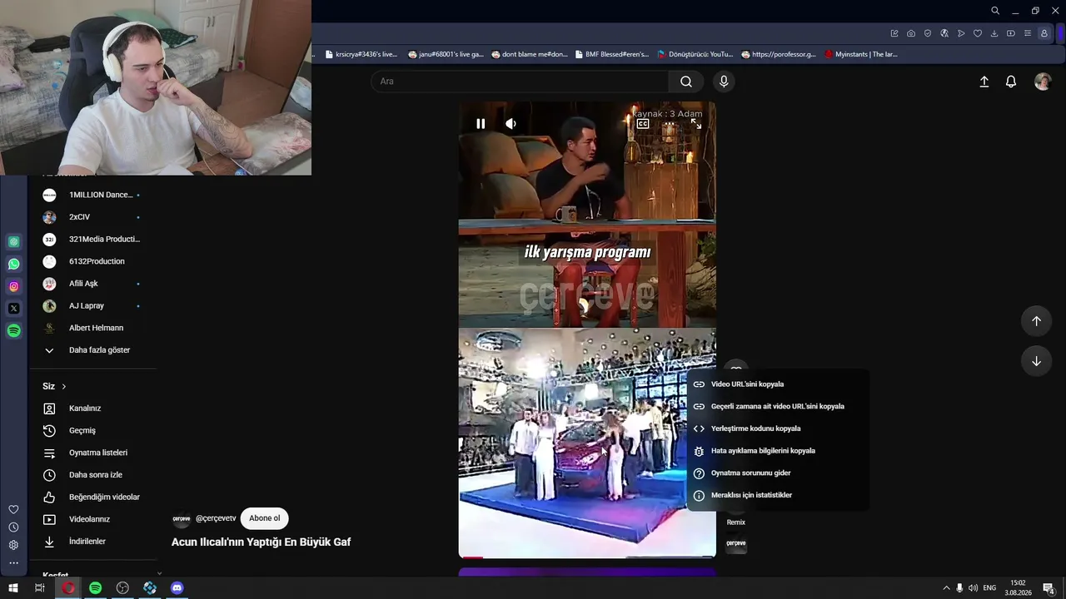Open the Opera downloads toolbar icon

(994, 33)
